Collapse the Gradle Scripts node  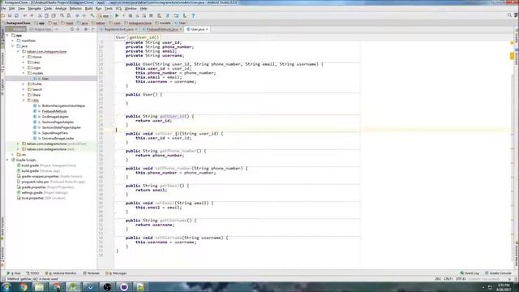(7, 160)
